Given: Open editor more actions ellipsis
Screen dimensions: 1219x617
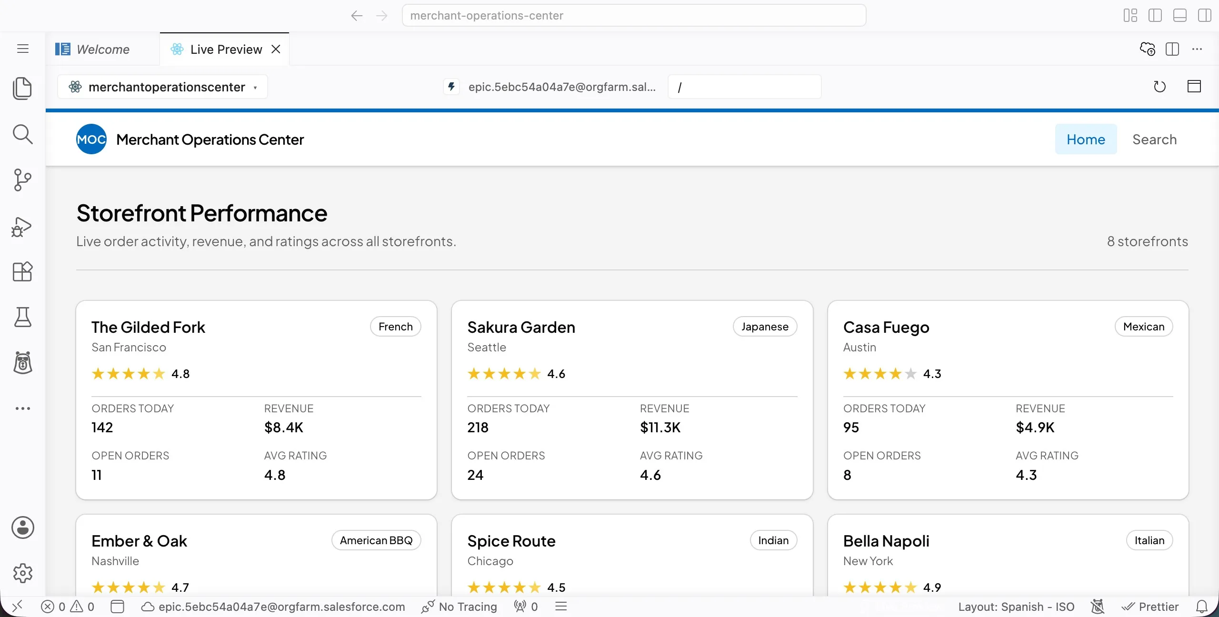Looking at the screenshot, I should [1197, 49].
